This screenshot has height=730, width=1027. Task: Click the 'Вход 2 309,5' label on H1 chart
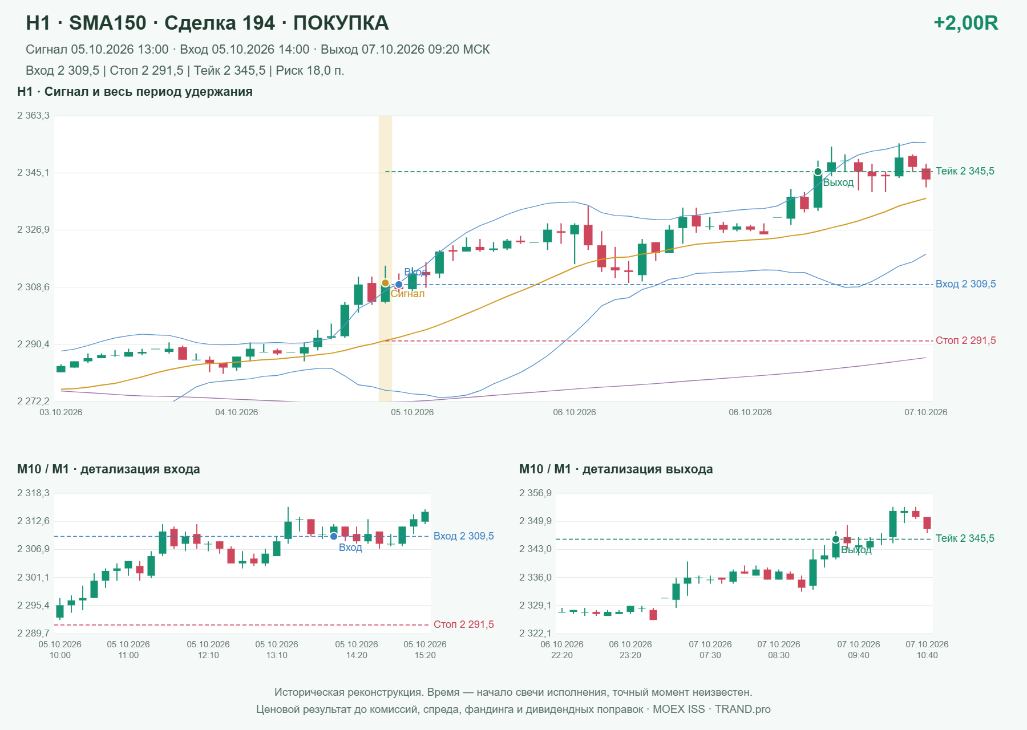click(965, 284)
